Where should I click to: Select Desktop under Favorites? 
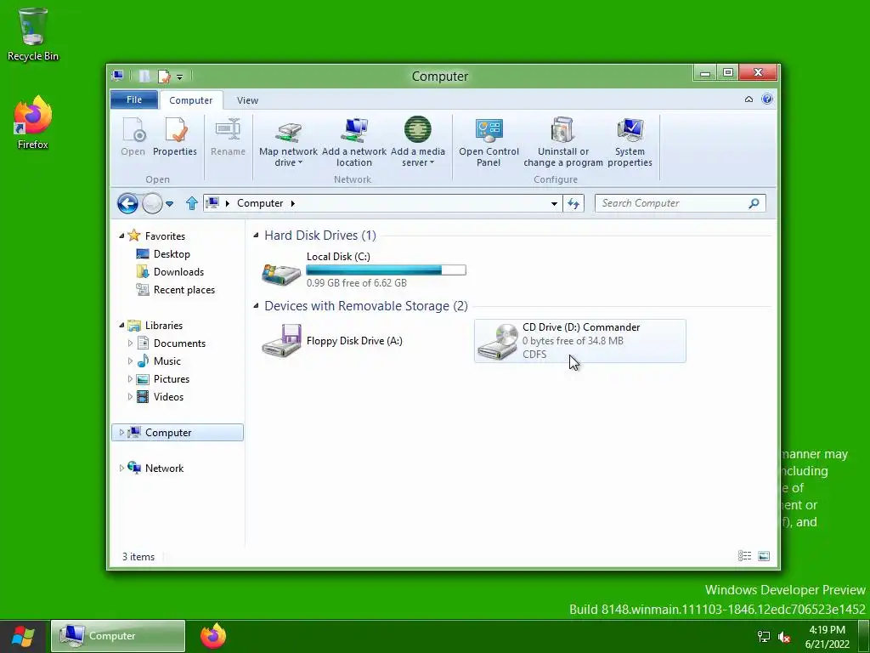pyautogui.click(x=172, y=253)
